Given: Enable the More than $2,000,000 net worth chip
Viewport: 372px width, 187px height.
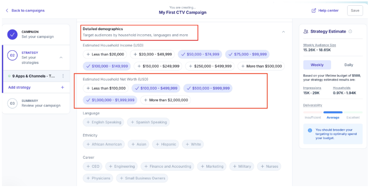Looking at the screenshot, I should [166, 100].
